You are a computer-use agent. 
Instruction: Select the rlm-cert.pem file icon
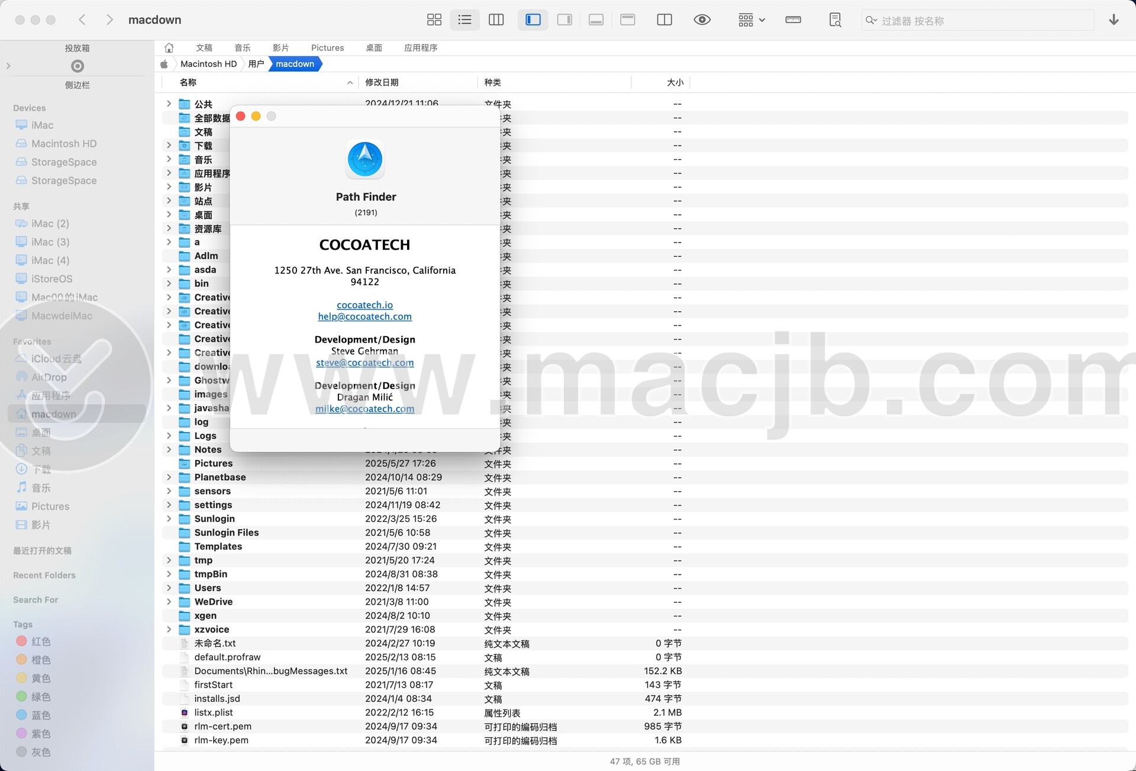point(185,726)
